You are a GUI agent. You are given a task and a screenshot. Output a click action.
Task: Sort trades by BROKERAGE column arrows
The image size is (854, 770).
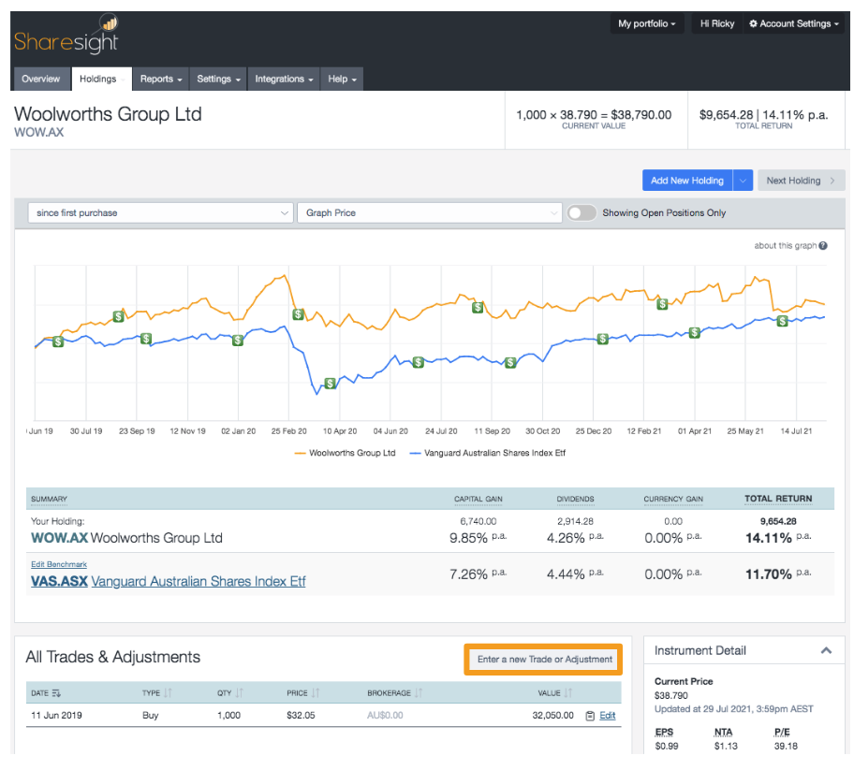(x=419, y=692)
